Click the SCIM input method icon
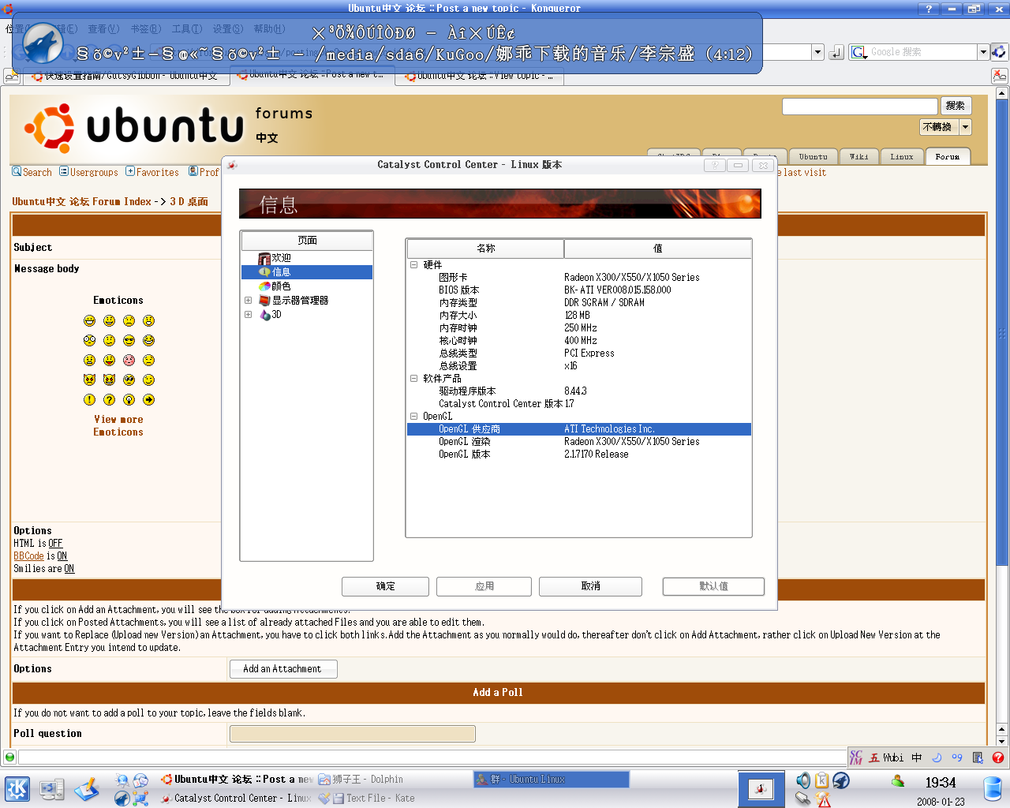The height and width of the screenshot is (808, 1010). (856, 757)
